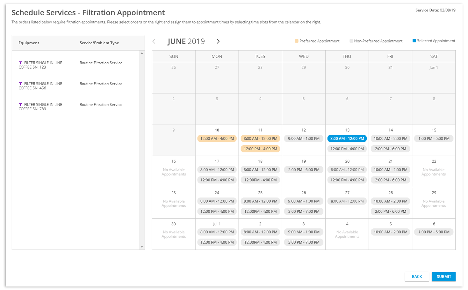Select June 18 slot 8:00 AM - 12:00 PM
Screen dimensions: 468x290
[260, 170]
